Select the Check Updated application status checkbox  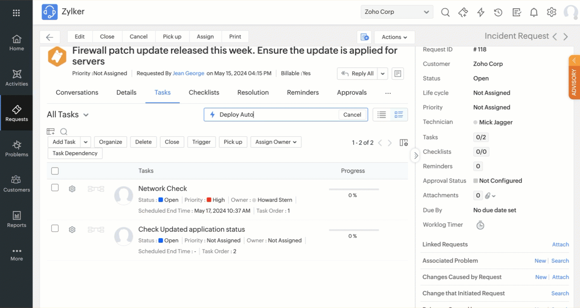pyautogui.click(x=55, y=228)
